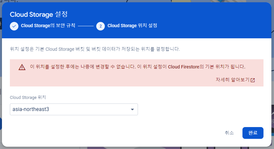This screenshot has width=274, height=149.
Task: Select the Cloud Storage의 보안 규칙 step
Action: [48, 26]
